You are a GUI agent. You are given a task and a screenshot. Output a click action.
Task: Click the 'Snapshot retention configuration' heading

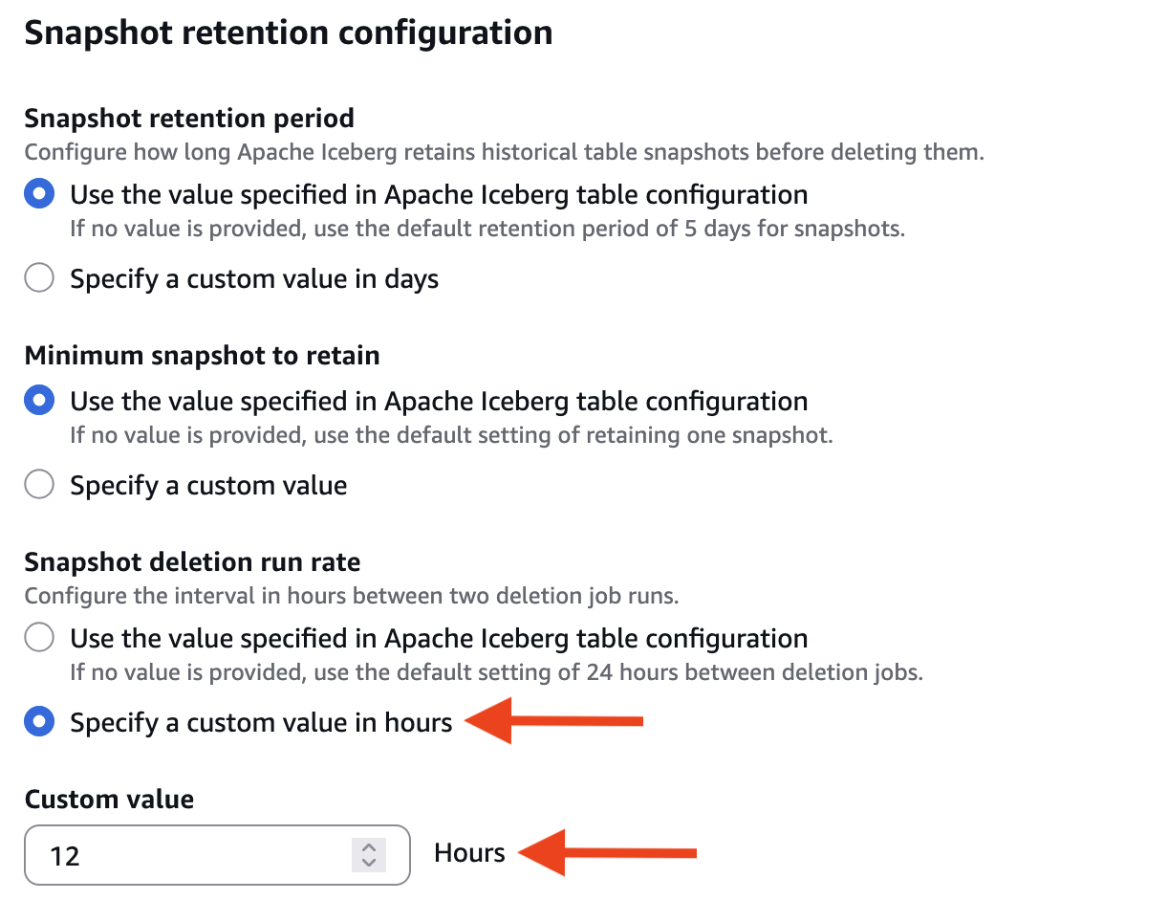[288, 32]
